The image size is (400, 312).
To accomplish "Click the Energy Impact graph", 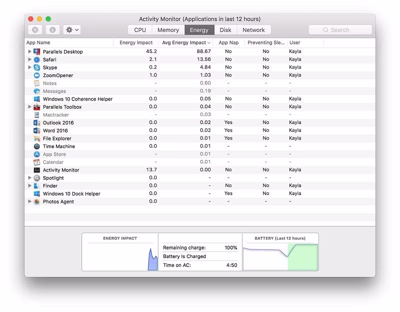I will pos(120,256).
